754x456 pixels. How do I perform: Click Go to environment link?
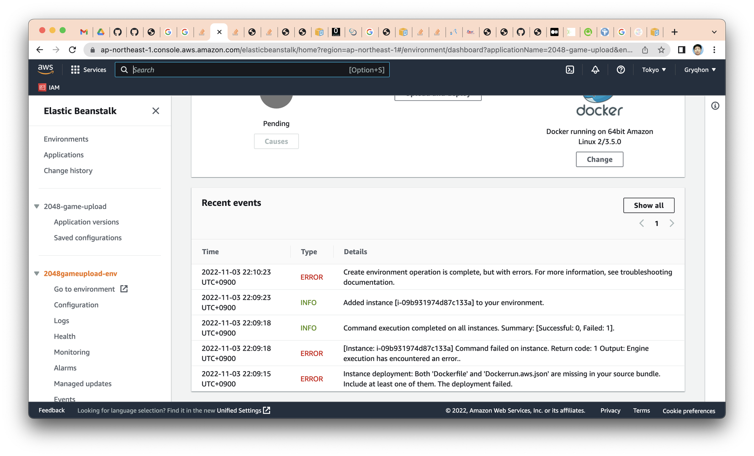(85, 289)
